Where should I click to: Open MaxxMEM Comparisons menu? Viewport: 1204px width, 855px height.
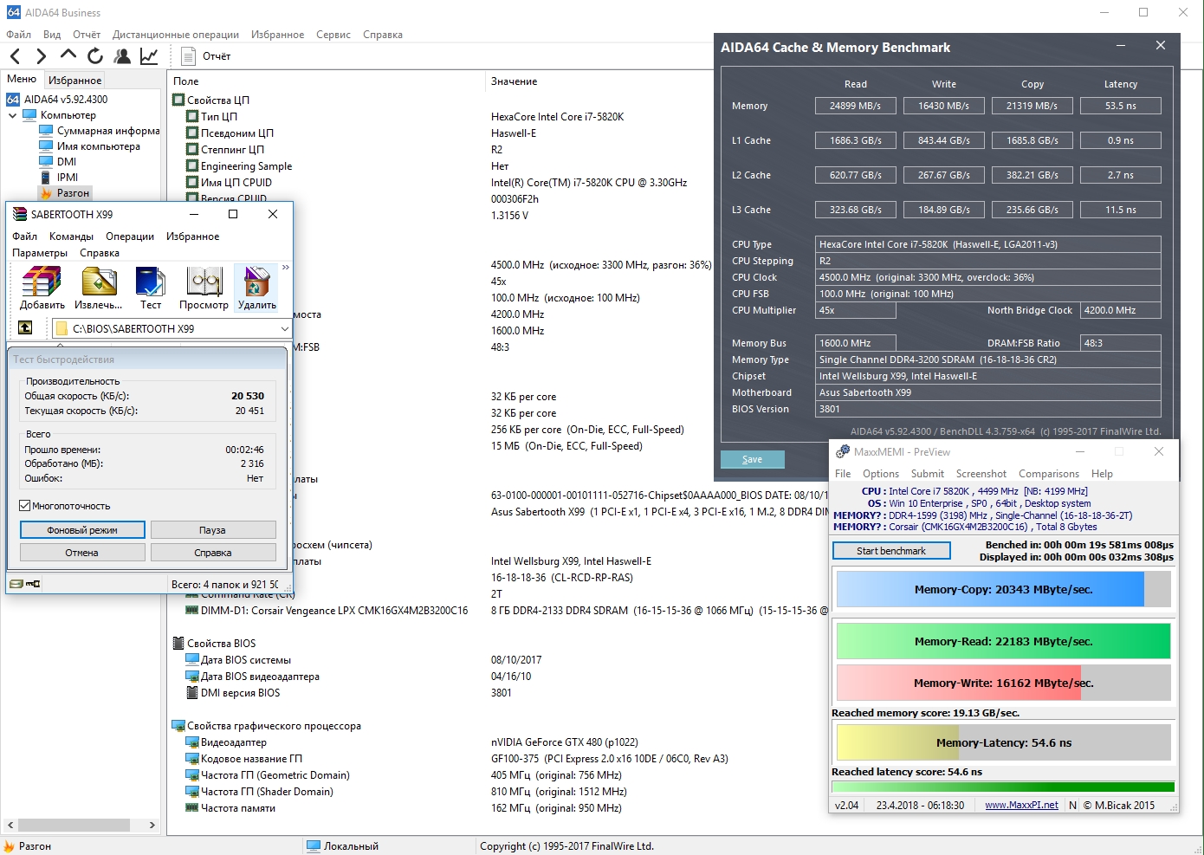pyautogui.click(x=1049, y=474)
